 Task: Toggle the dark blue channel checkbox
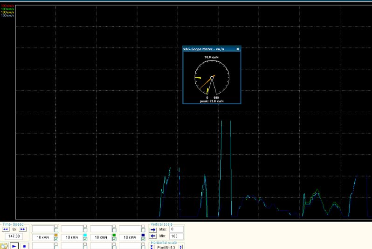(x=143, y=239)
